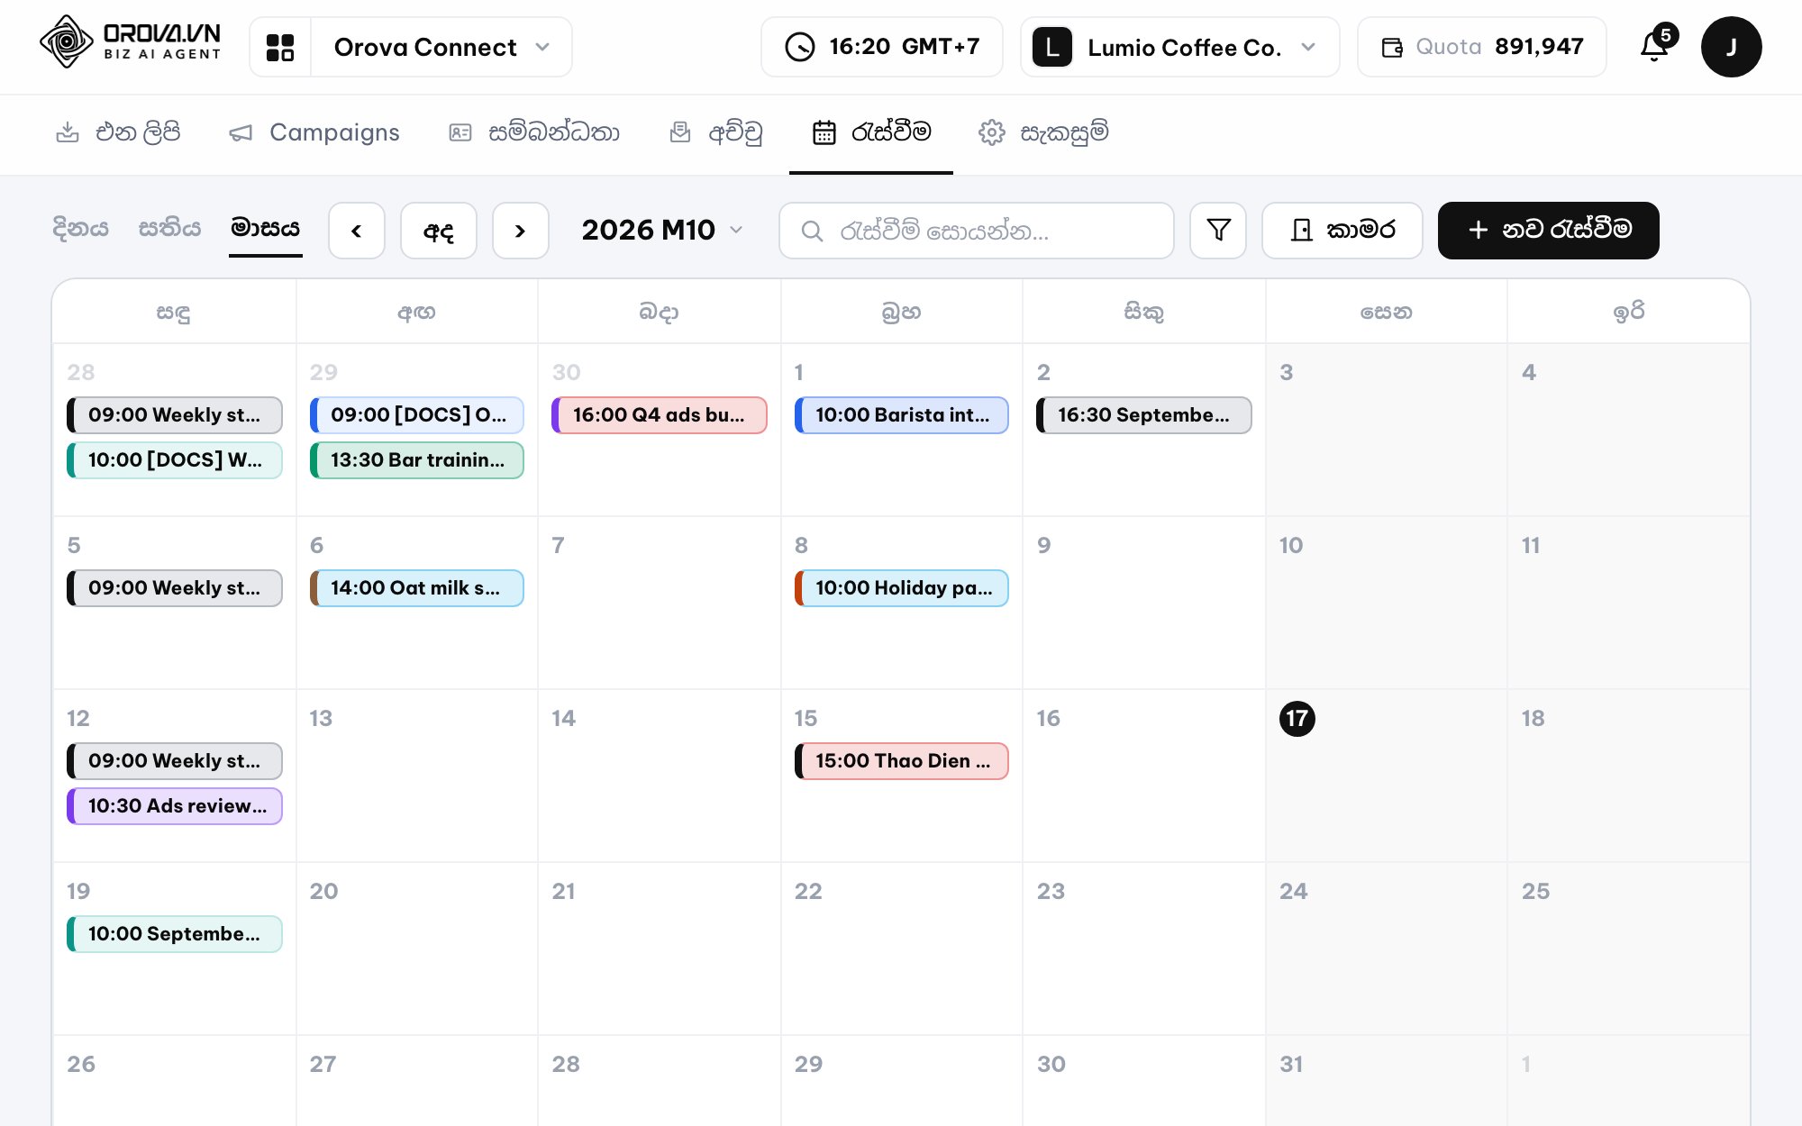Open the filter funnel button
1802x1126 pixels.
pyautogui.click(x=1218, y=231)
